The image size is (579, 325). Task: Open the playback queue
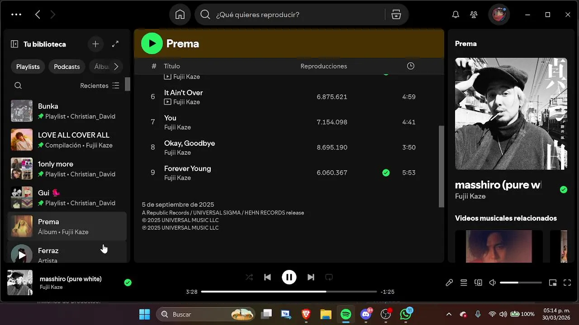coord(464,283)
